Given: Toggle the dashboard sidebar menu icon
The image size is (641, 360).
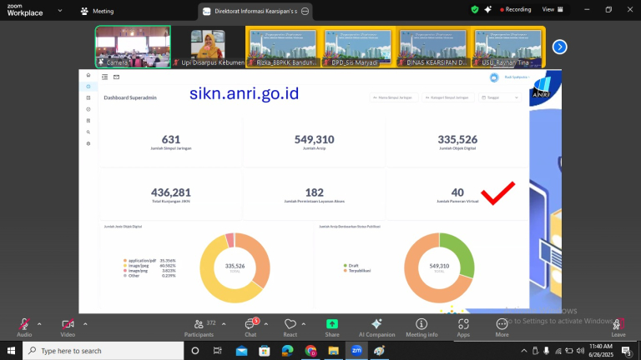Looking at the screenshot, I should 105,77.
